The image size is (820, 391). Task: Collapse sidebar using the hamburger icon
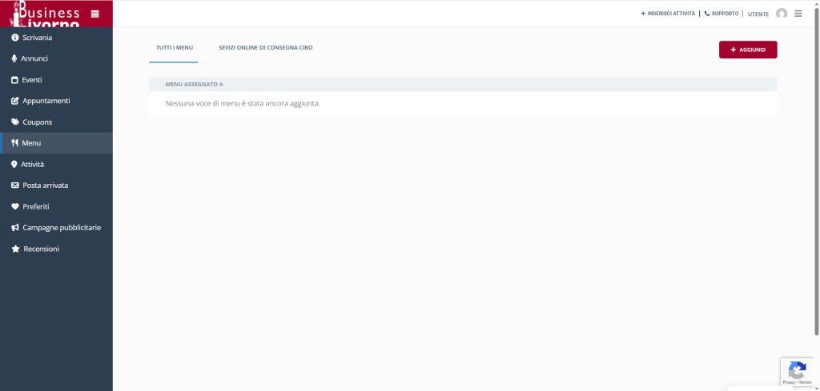pos(95,14)
